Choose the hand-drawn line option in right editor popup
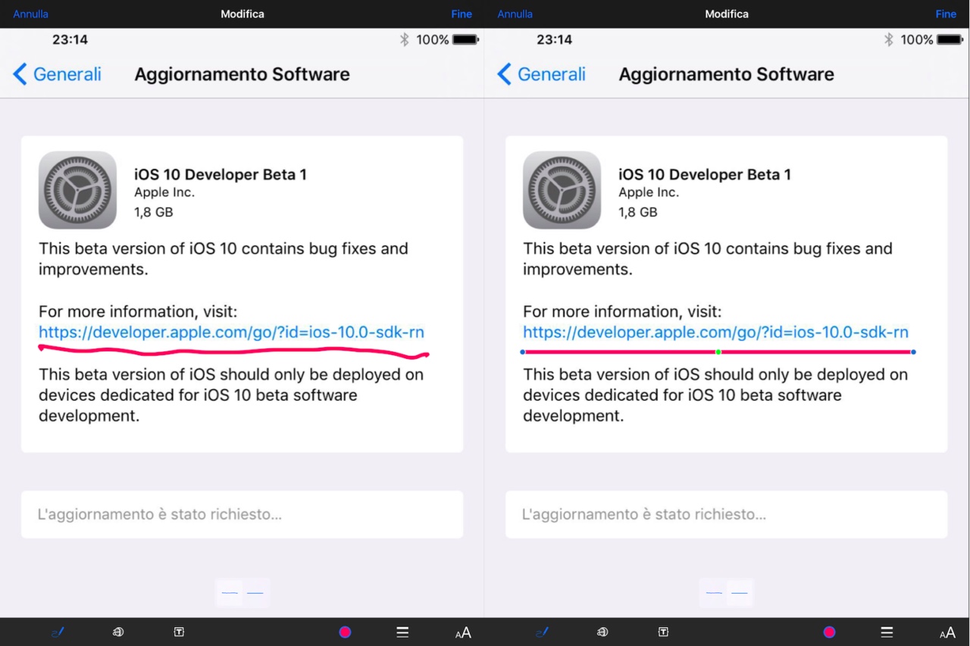The height and width of the screenshot is (646, 970). tap(713, 593)
